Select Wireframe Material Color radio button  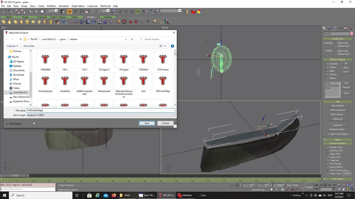tap(336, 46)
